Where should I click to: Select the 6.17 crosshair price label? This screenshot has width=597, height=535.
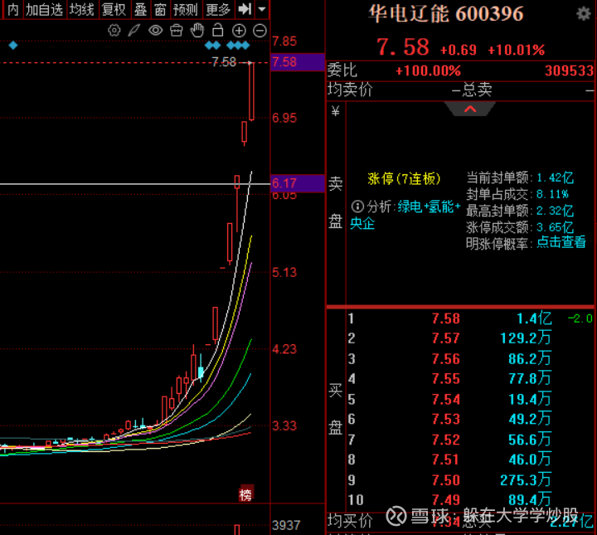[x=298, y=183]
